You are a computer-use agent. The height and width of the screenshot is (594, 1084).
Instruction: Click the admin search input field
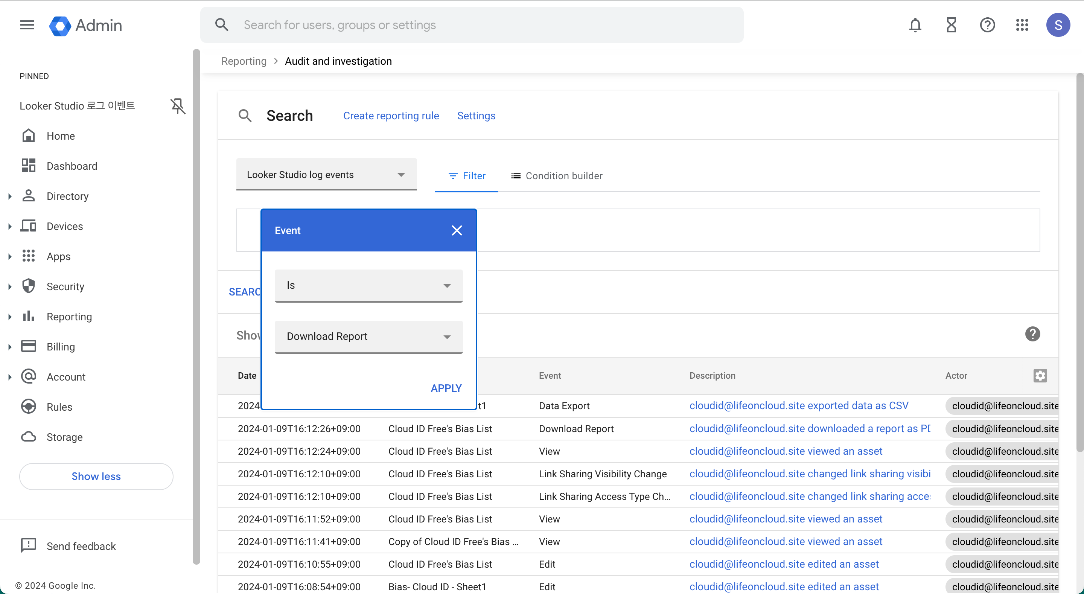[x=471, y=25]
